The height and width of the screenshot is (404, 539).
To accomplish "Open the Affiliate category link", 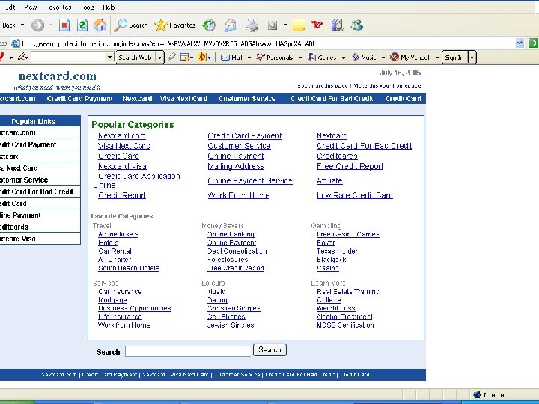I will [x=329, y=181].
